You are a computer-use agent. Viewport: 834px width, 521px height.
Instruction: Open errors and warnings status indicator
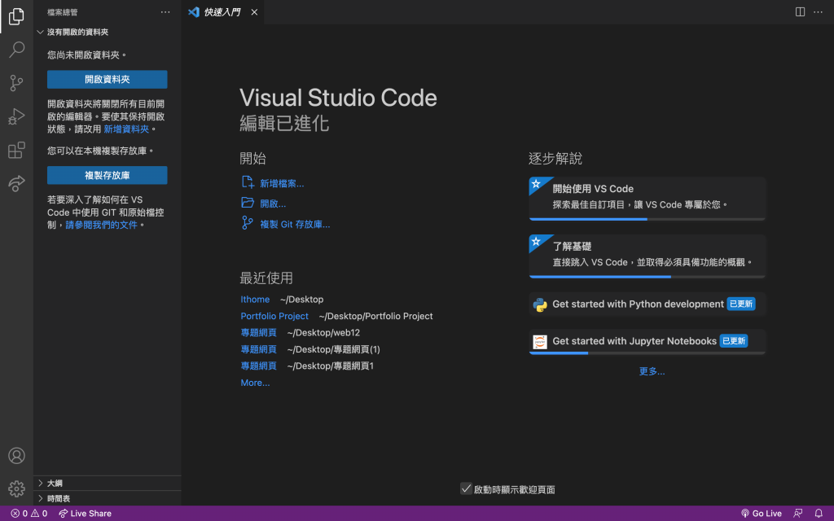29,513
